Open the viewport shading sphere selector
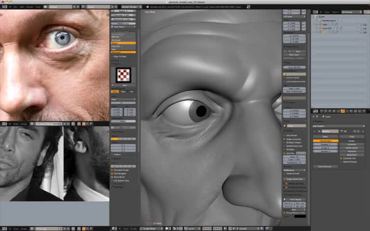The height and width of the screenshot is (231, 370). click(x=168, y=229)
